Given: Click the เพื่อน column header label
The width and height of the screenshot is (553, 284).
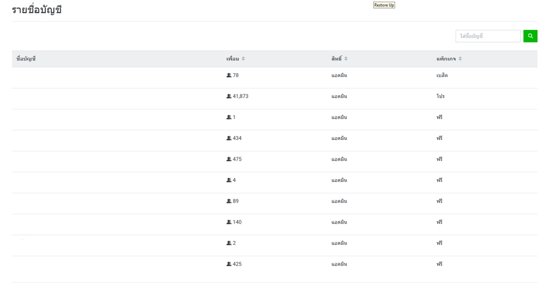Looking at the screenshot, I should (x=232, y=59).
